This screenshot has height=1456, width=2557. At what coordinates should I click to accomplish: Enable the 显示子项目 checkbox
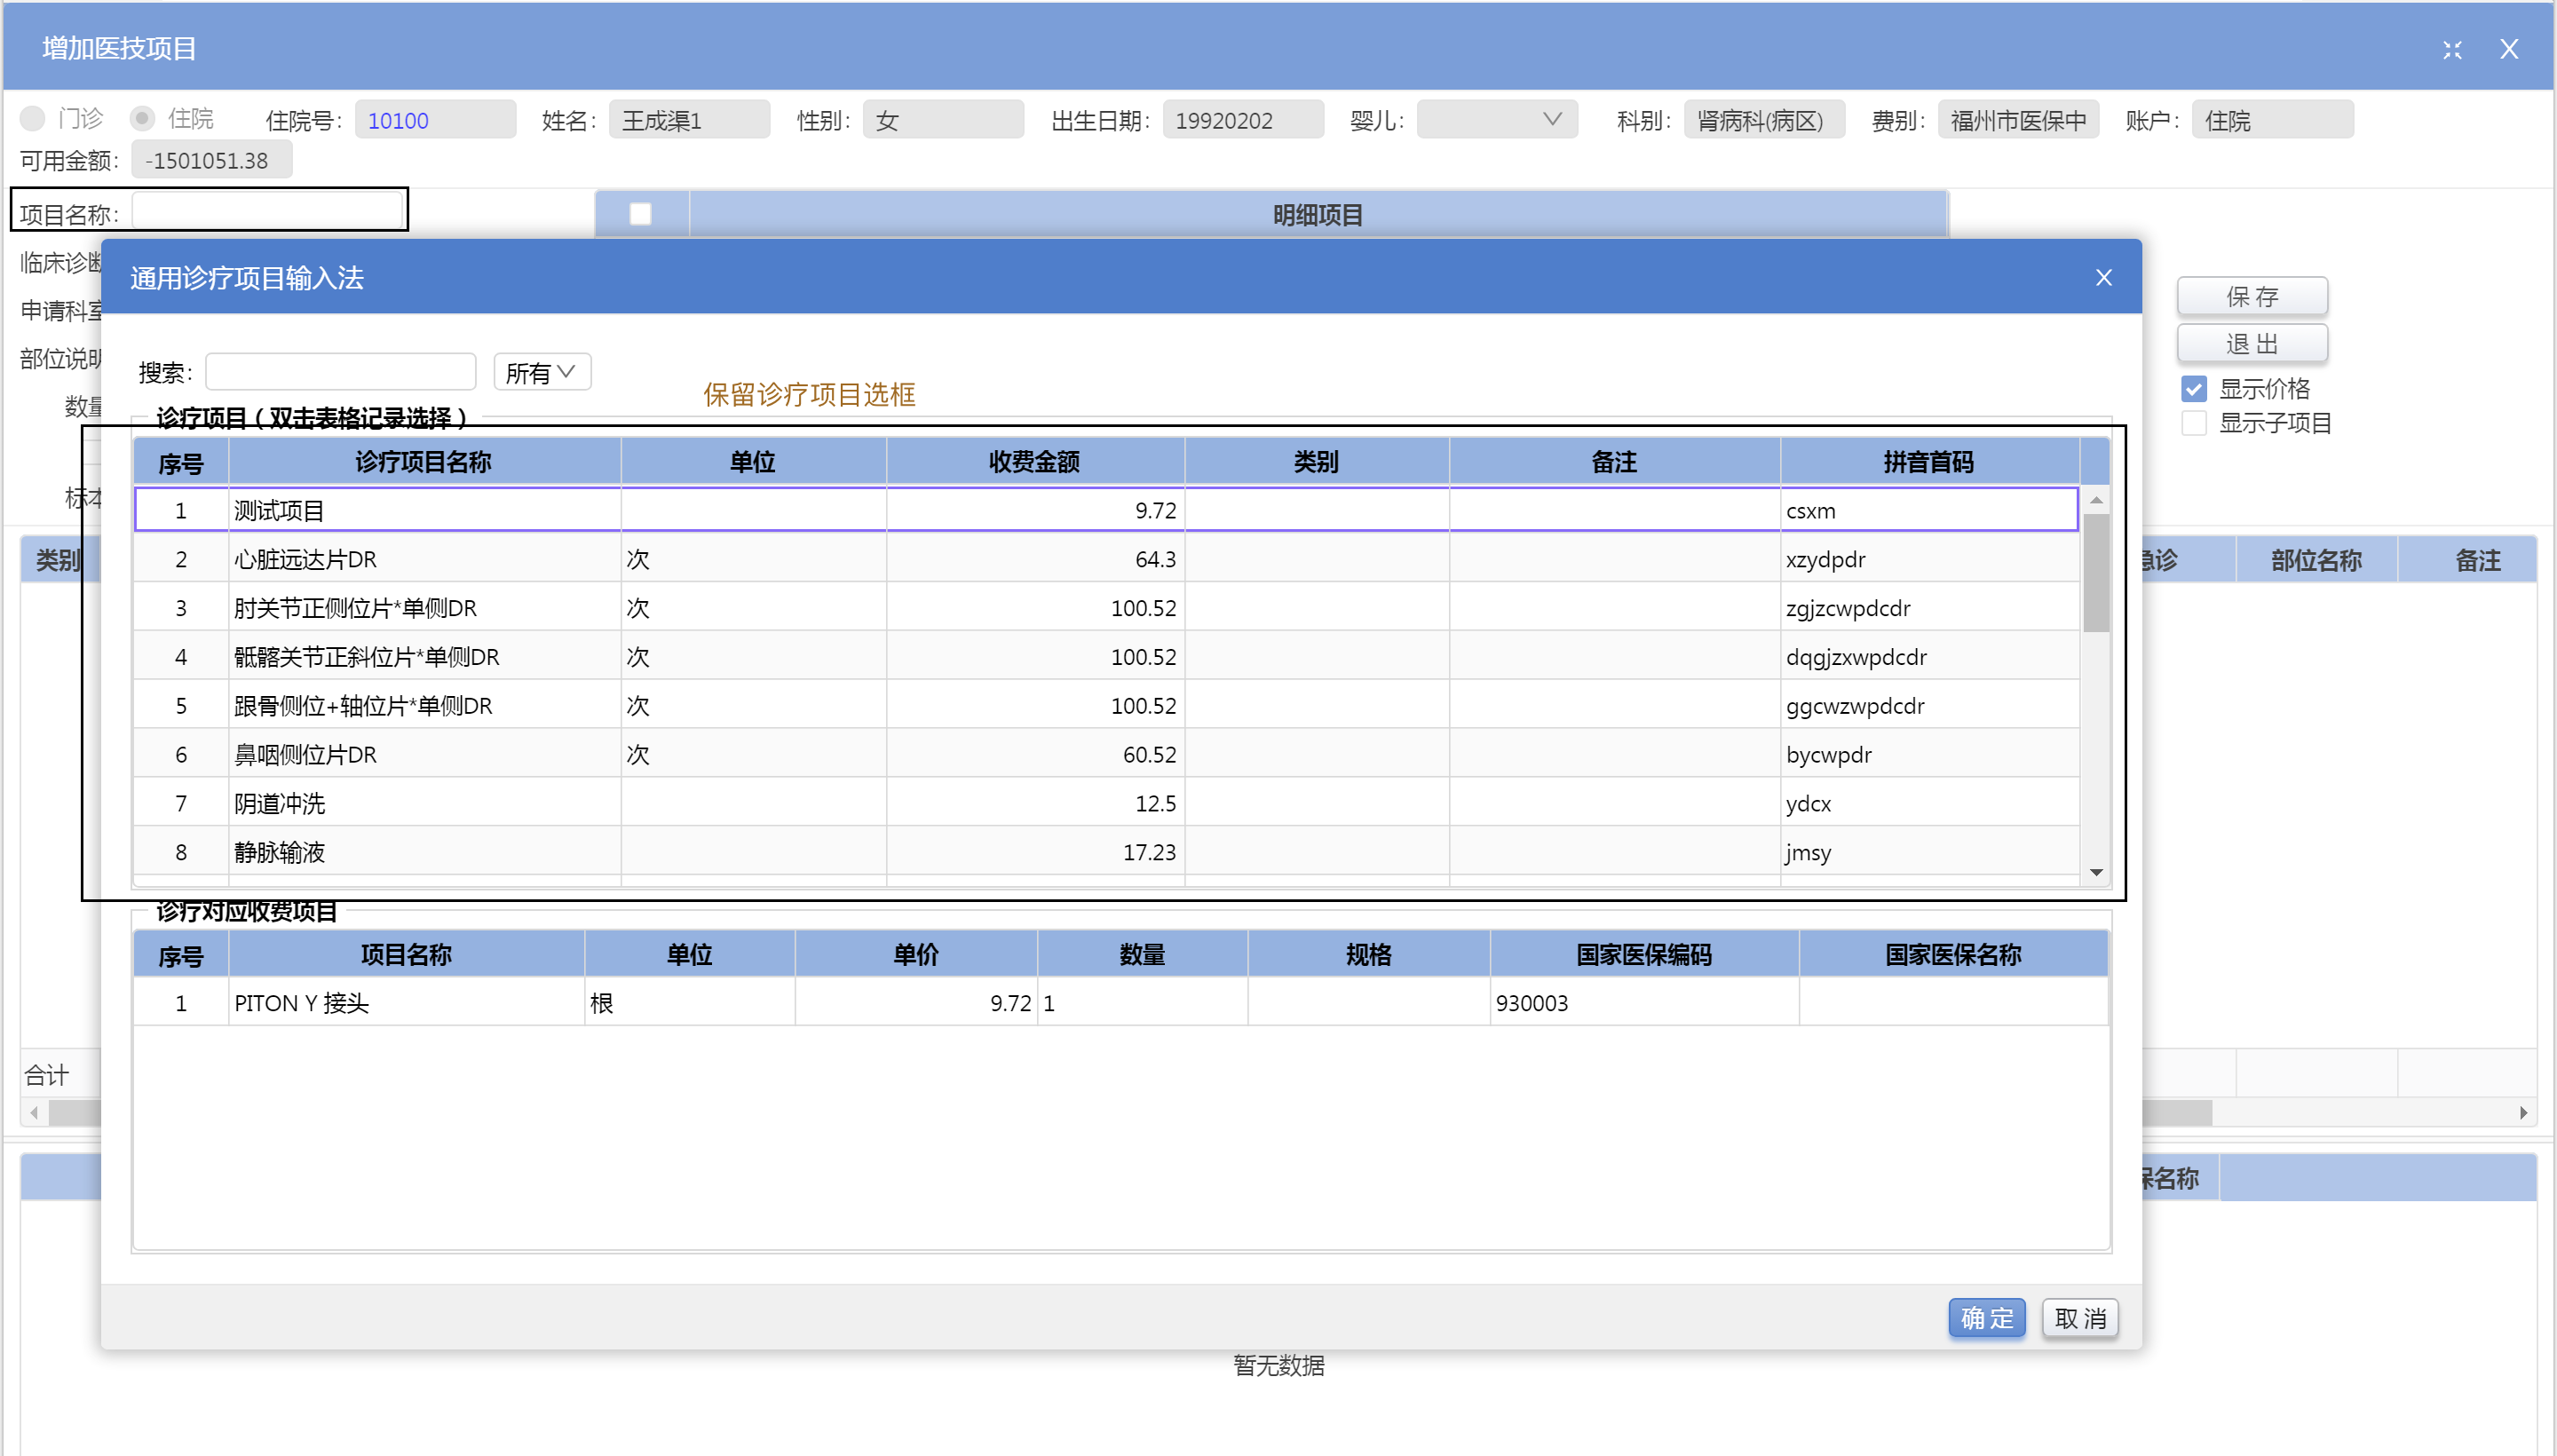click(x=2193, y=423)
